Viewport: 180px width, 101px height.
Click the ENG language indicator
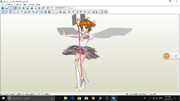161,98
